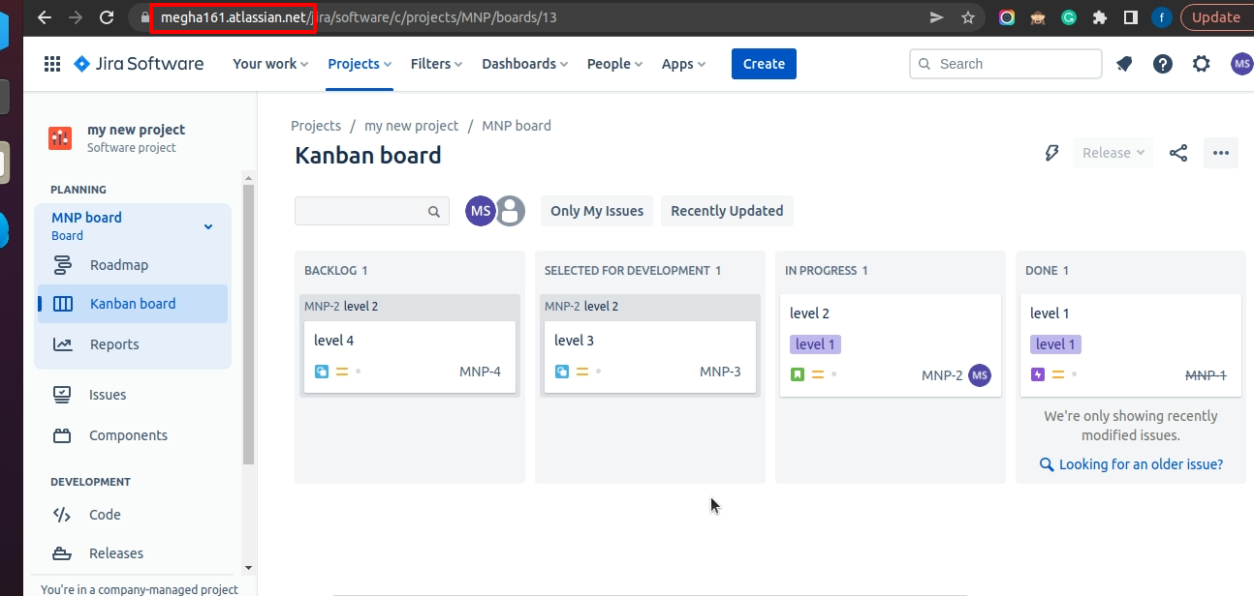Open the MS profile avatar in top bar
The width and height of the screenshot is (1254, 596).
1241,64
